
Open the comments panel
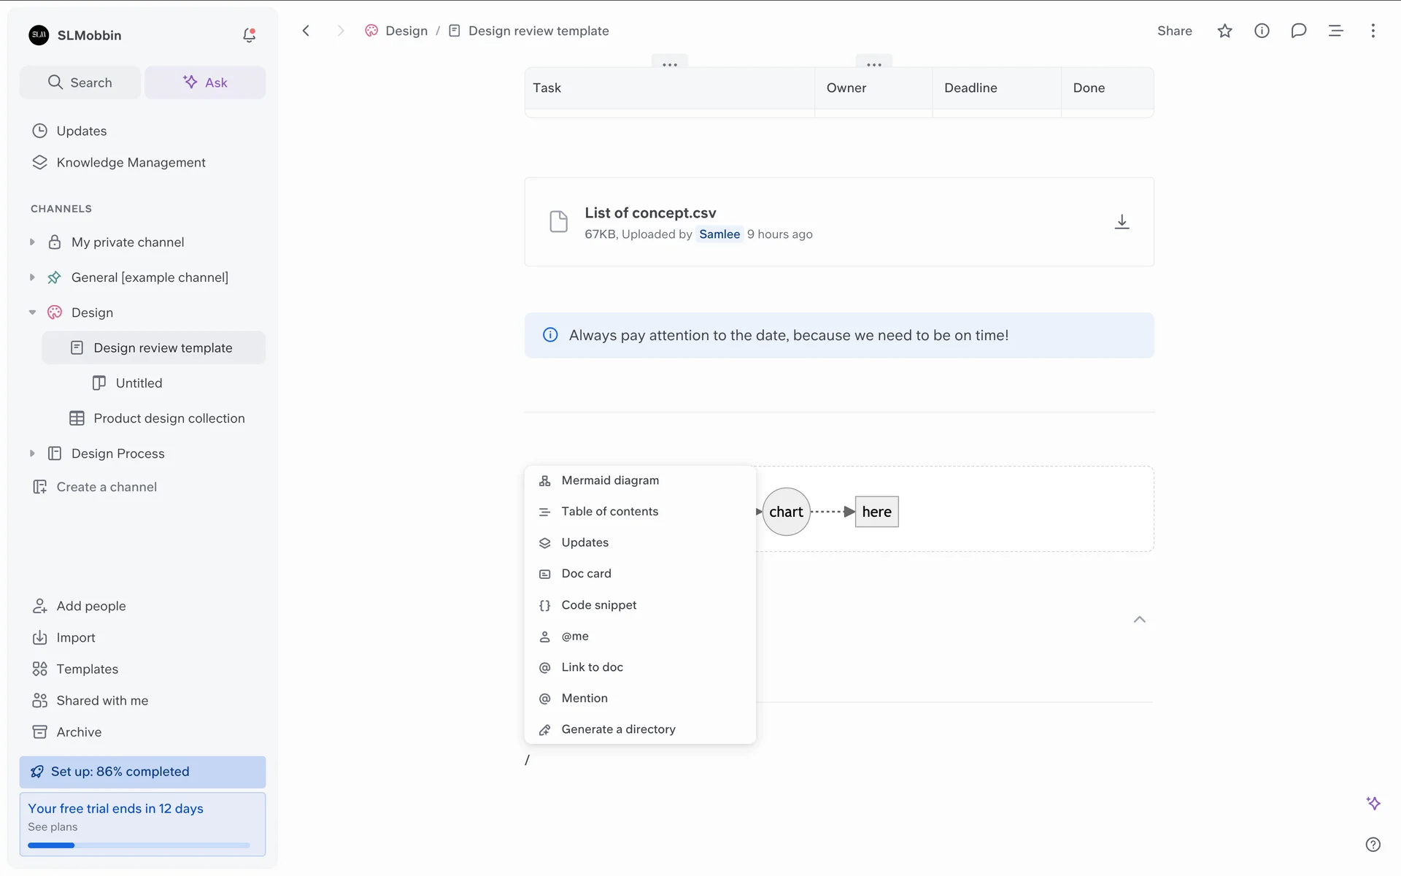click(1298, 31)
